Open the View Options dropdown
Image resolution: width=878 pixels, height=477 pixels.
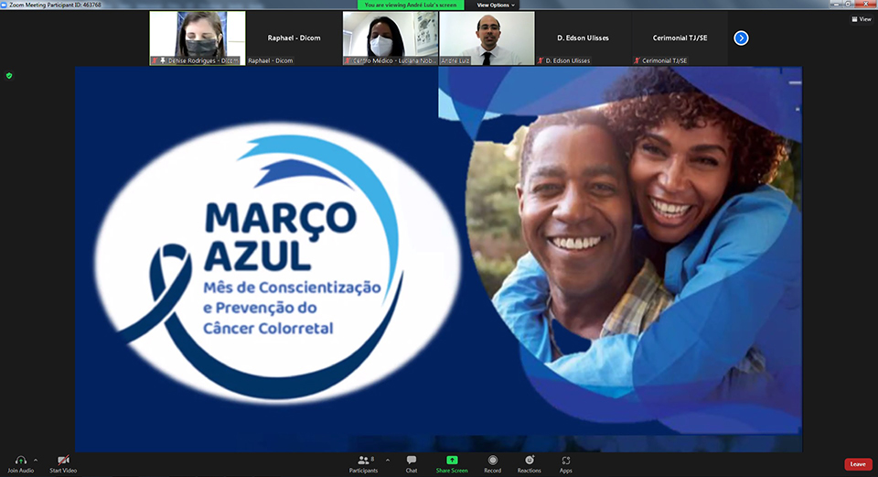pyautogui.click(x=495, y=5)
